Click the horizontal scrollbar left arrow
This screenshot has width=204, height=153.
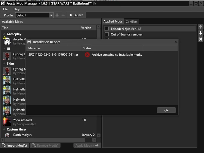coord(3,140)
